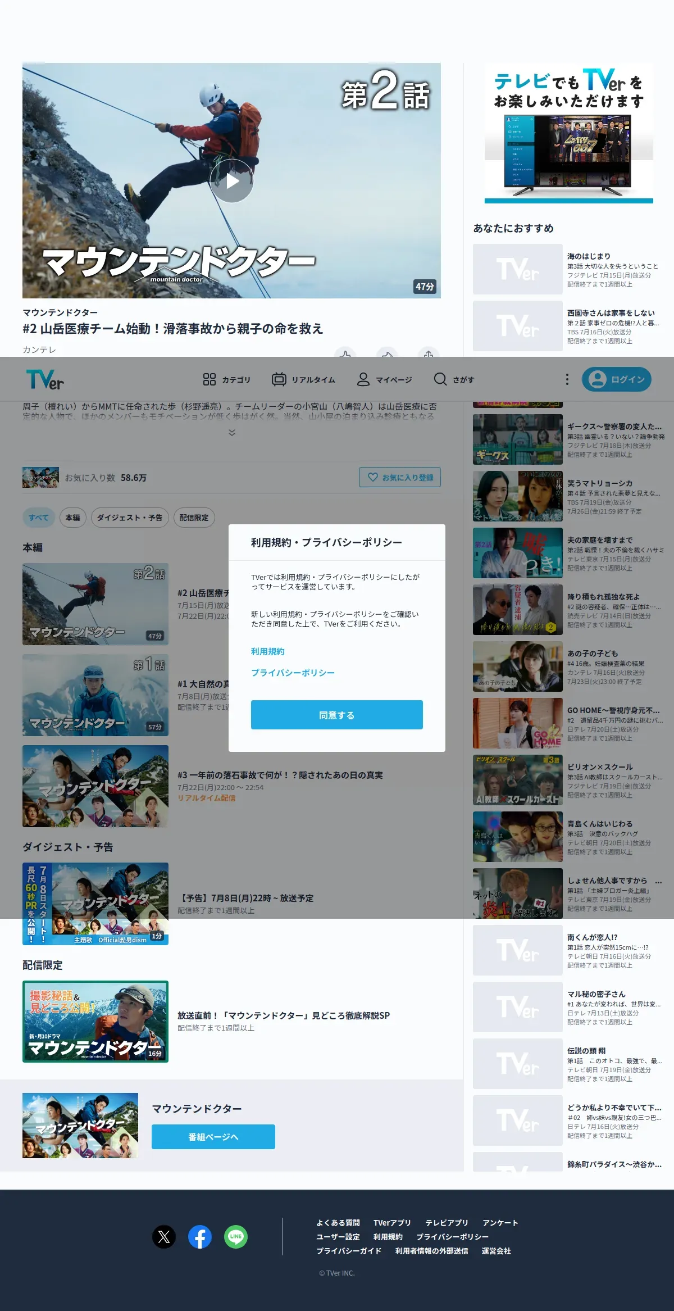Open the カテゴリ category menu
674x1311 pixels.
point(226,380)
